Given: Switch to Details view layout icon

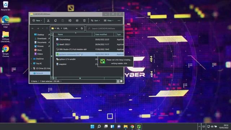Looking at the screenshot, I should click(118, 81).
